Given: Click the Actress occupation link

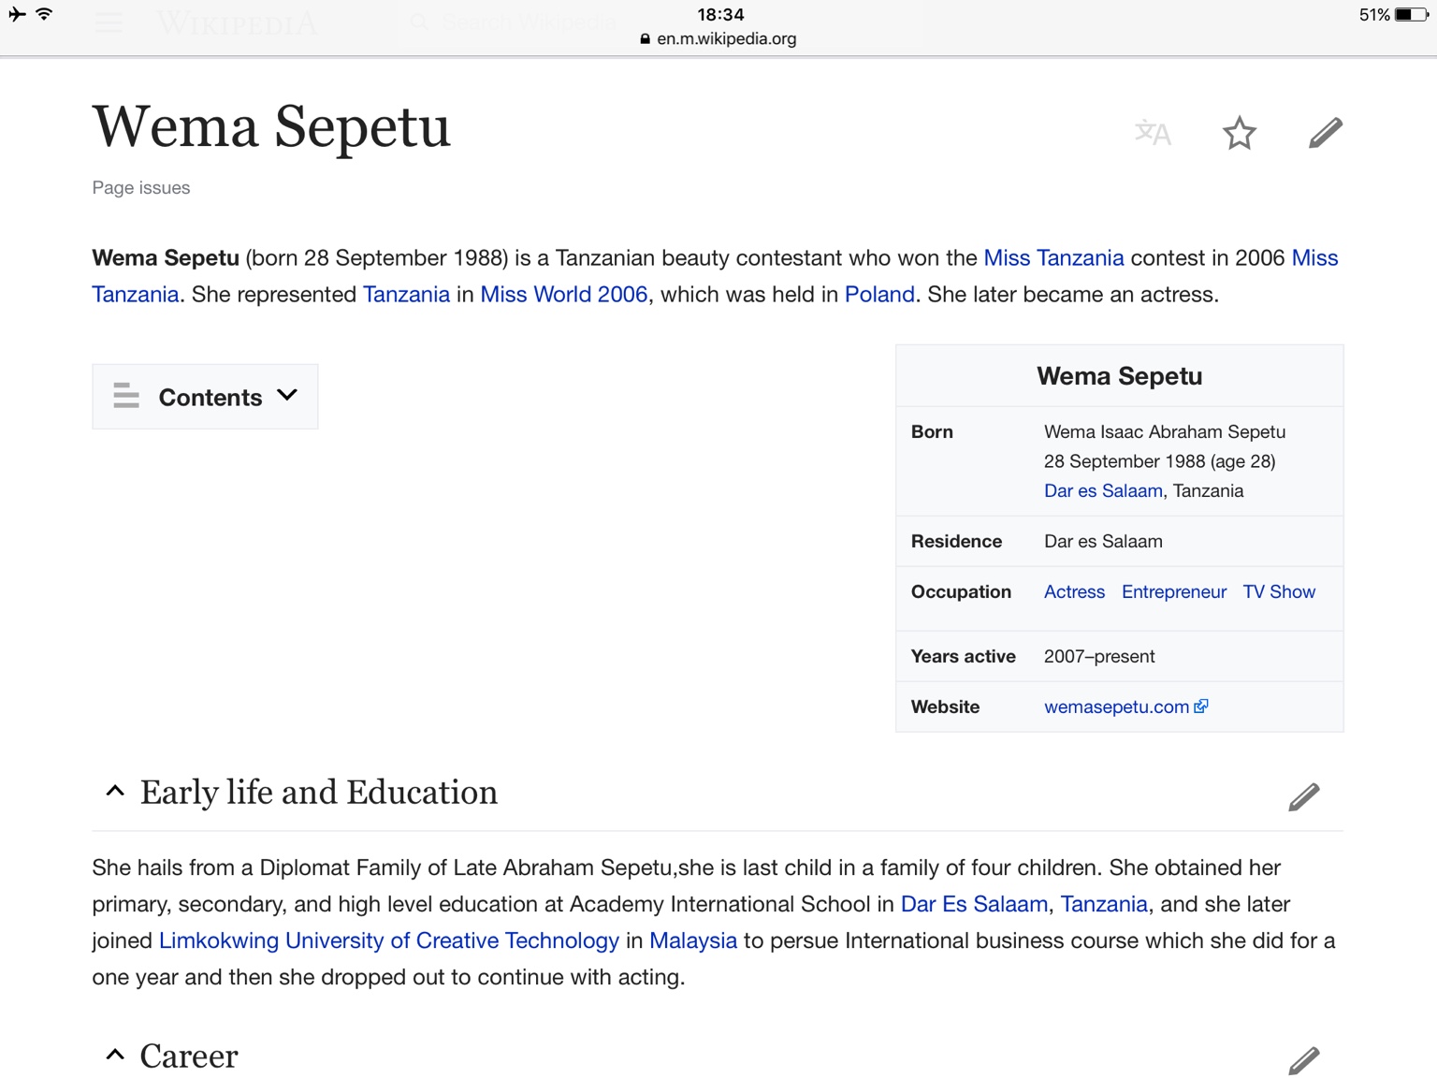Looking at the screenshot, I should 1074,592.
